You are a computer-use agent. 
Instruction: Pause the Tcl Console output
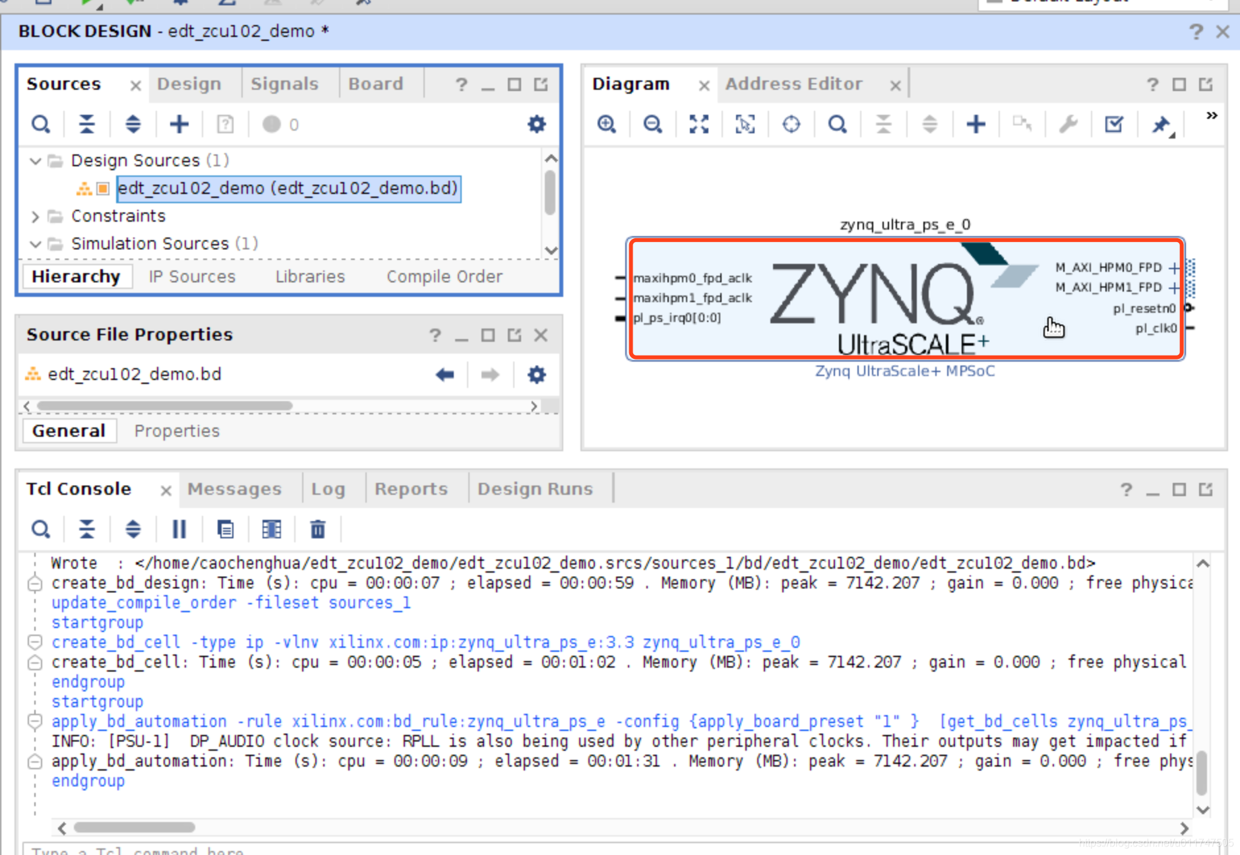point(179,529)
